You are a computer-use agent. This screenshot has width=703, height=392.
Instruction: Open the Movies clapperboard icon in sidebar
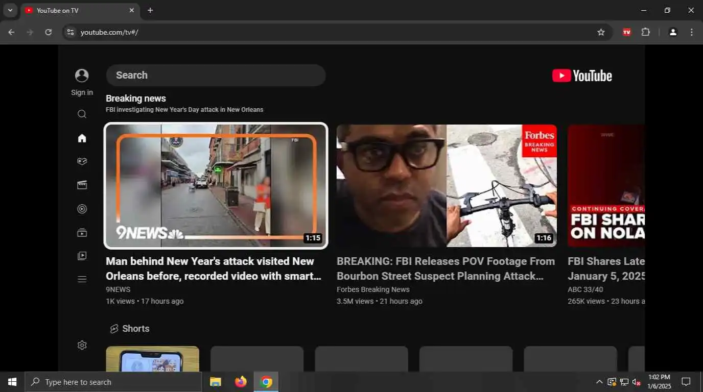coord(82,185)
